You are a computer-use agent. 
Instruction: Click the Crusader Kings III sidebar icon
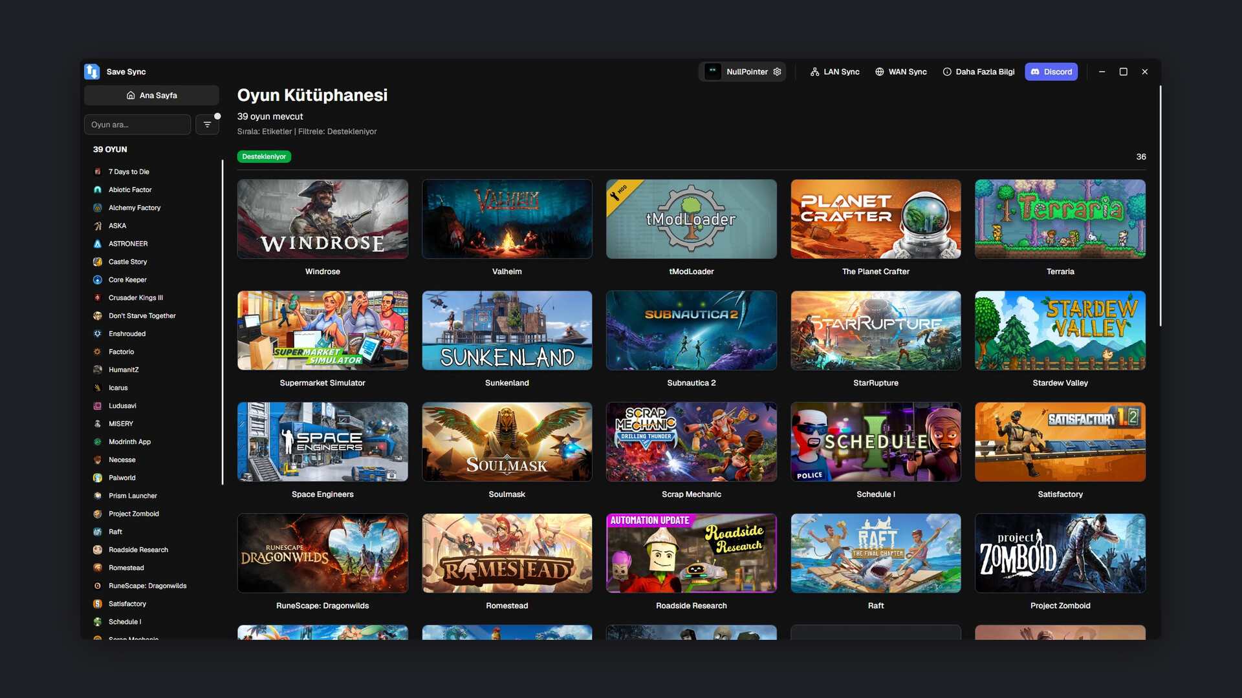coord(98,298)
